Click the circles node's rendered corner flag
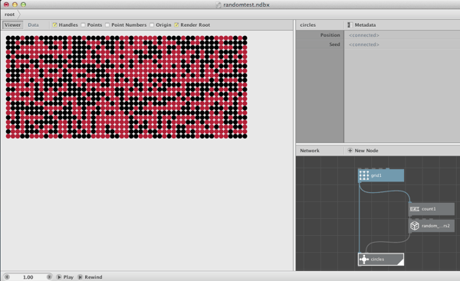Screen dimensions: 460x281 pos(401,263)
